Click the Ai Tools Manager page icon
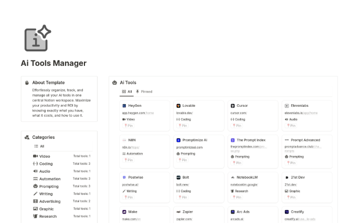 38,38
